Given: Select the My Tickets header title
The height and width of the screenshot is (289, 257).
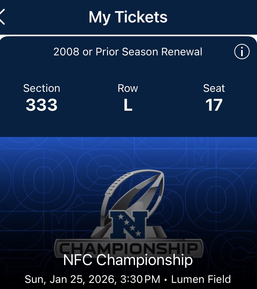Looking at the screenshot, I should tap(128, 17).
